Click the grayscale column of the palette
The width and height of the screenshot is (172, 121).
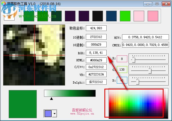click(167, 103)
